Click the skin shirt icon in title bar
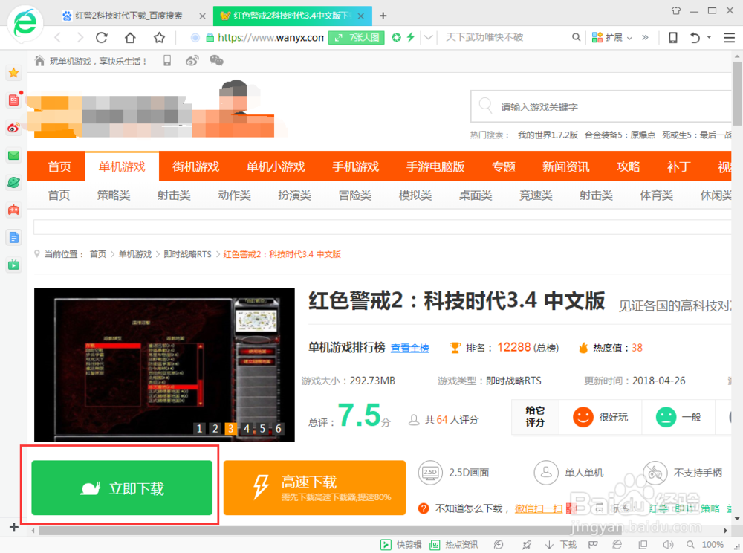This screenshot has height=553, width=743. point(676,10)
